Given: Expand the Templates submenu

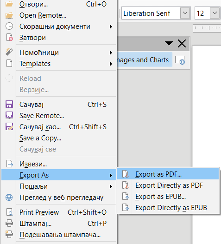Looking at the screenshot, I should (x=59, y=64).
